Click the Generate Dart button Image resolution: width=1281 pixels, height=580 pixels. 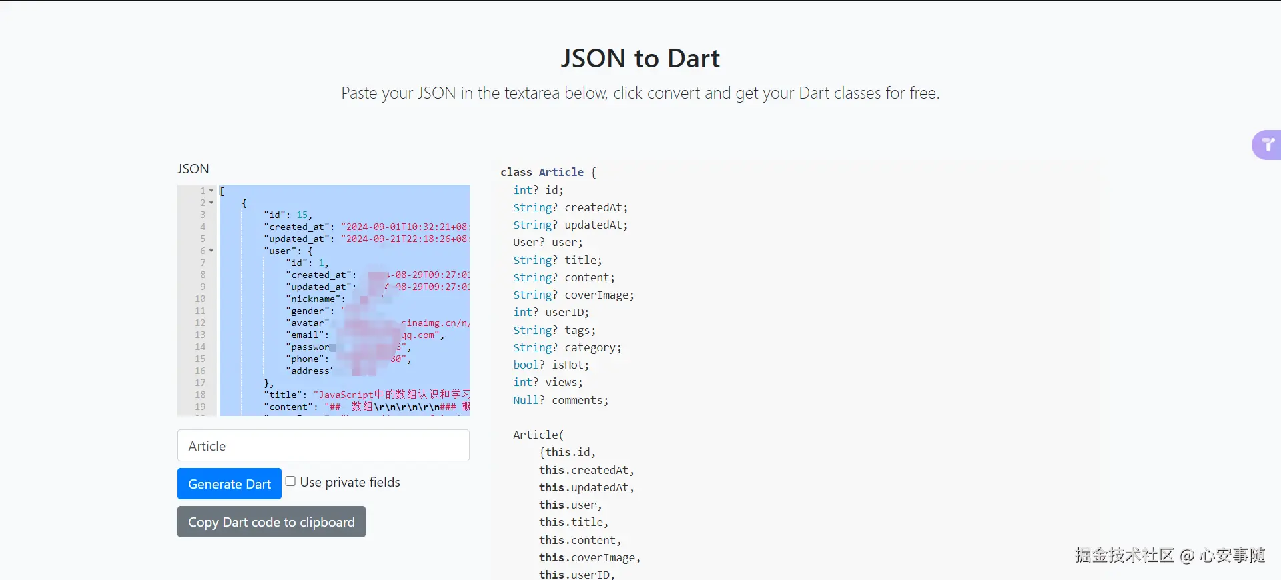230,484
